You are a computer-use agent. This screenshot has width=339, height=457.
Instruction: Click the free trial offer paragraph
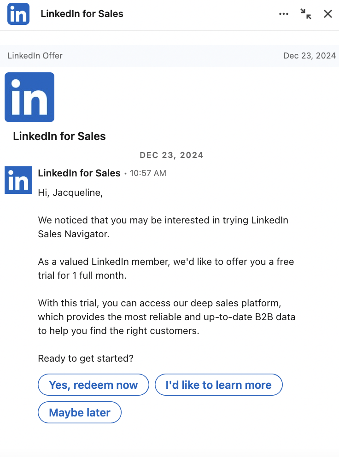click(165, 269)
